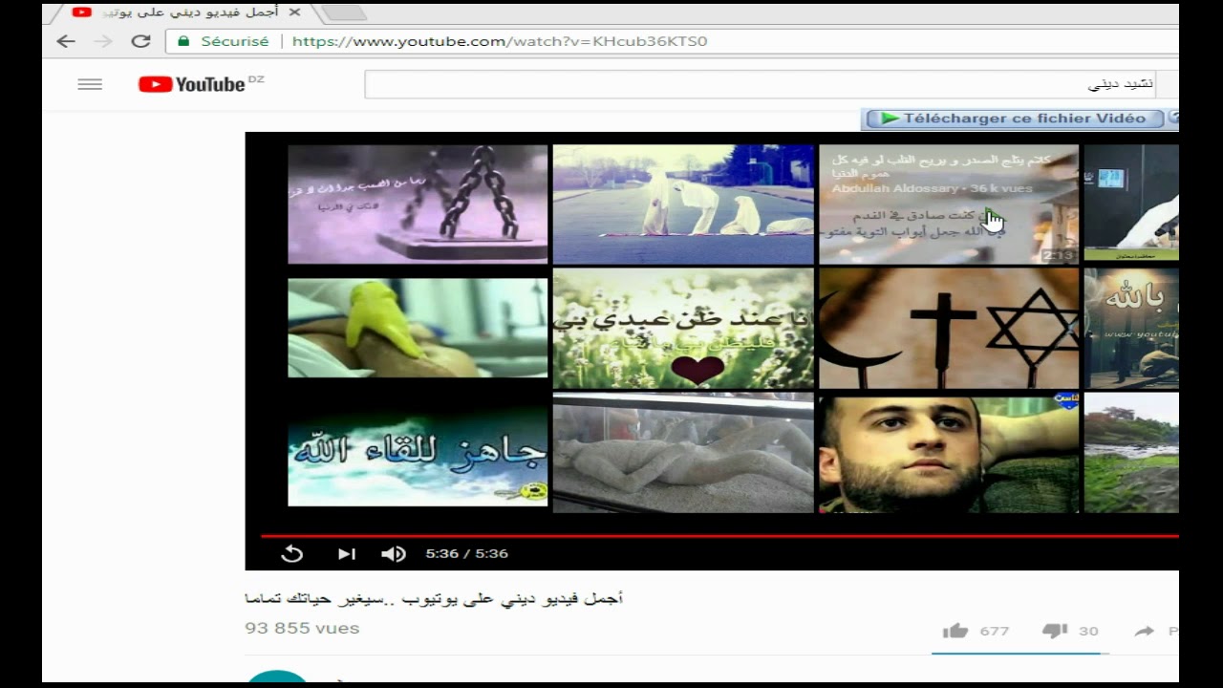The width and height of the screenshot is (1223, 688).
Task: Dislike the video with 30 dislikes
Action: tap(1055, 631)
